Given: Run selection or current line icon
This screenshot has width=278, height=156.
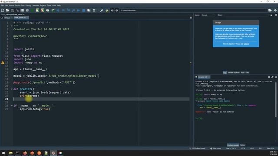Looking at the screenshot, I should (48, 10).
